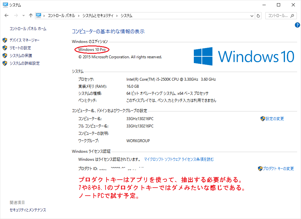Open システムの詳細設定 link
301x219 pixels.
tap(25, 63)
